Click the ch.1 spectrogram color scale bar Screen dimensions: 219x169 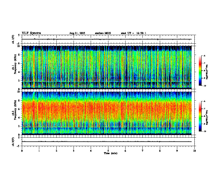(x=200, y=71)
